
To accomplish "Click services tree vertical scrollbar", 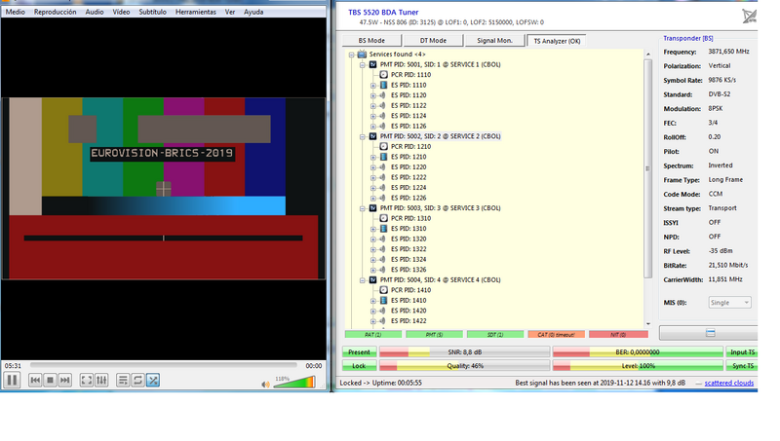I will tap(647, 168).
